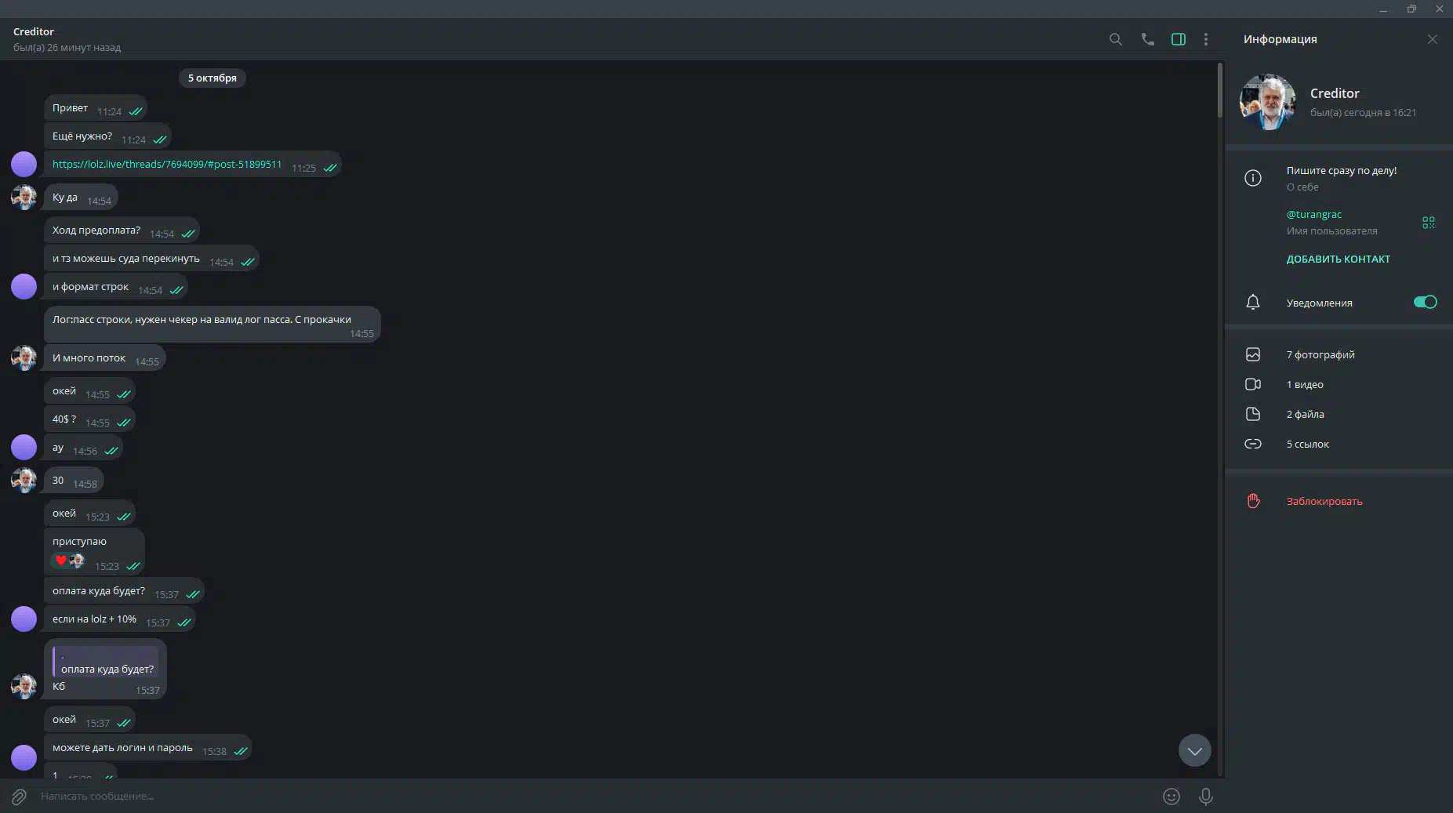
Task: Open the emoji picker
Action: coord(1171,797)
